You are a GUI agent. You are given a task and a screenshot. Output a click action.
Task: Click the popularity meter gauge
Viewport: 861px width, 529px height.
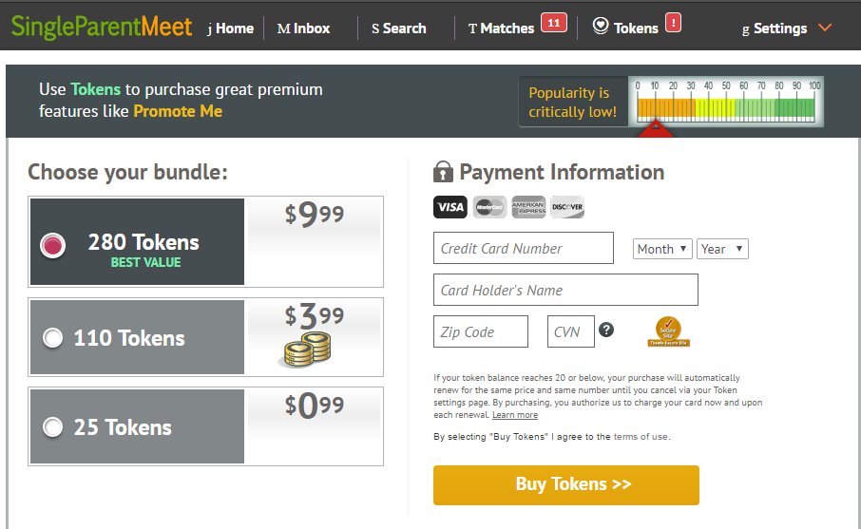pos(726,102)
